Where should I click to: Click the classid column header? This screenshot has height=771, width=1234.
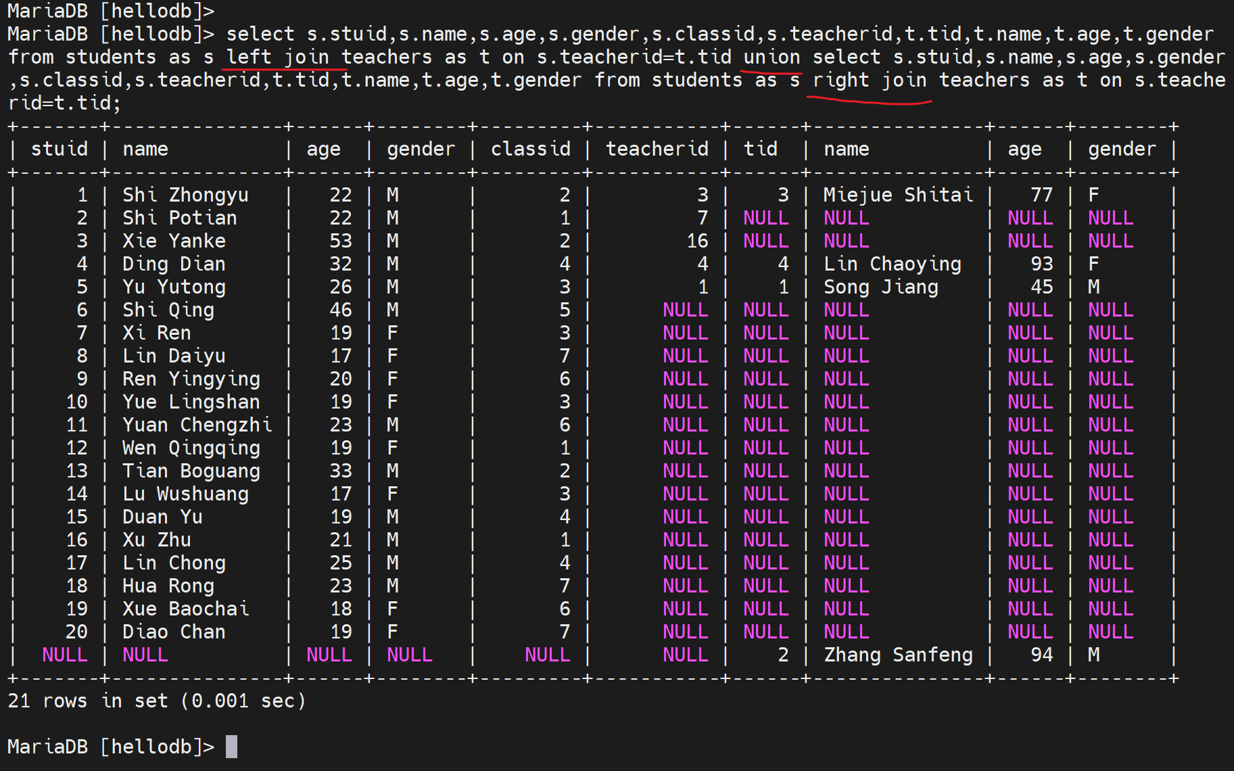[x=530, y=149]
